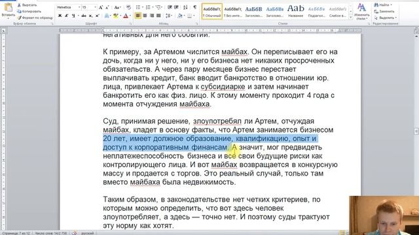Click русский language in status bar
This screenshot has height=235, width=419.
pyautogui.click(x=88, y=233)
